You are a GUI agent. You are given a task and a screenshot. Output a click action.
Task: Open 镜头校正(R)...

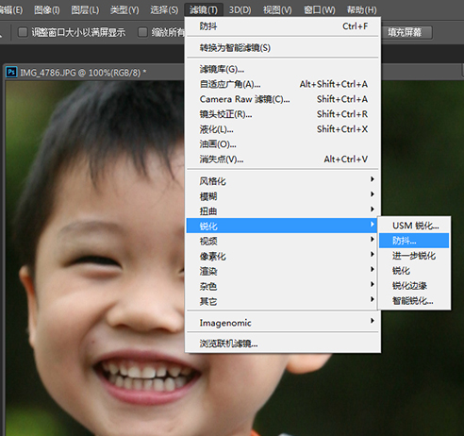[x=283, y=114]
